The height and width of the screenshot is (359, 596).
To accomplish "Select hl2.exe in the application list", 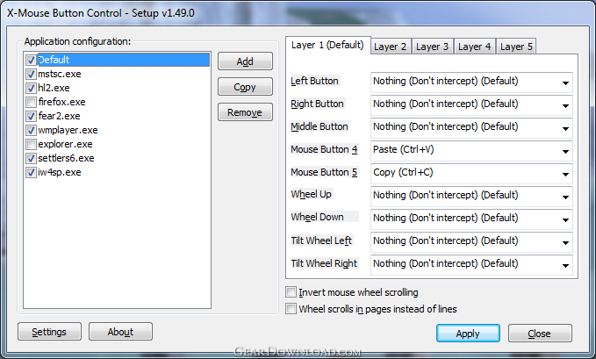I will click(54, 88).
